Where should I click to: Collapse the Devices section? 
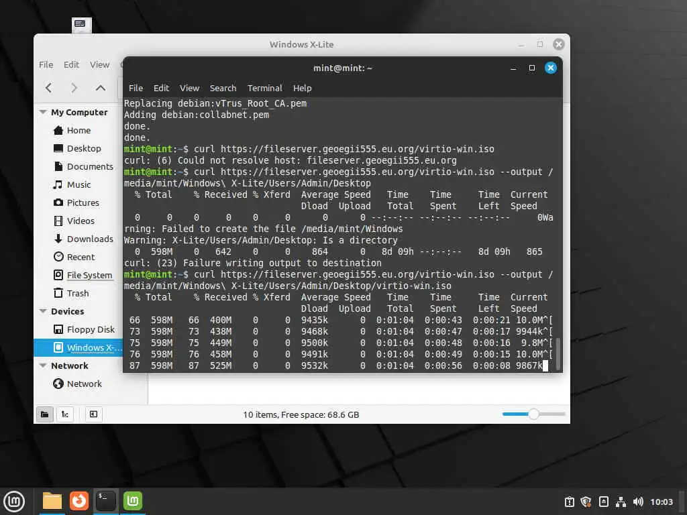pos(43,311)
